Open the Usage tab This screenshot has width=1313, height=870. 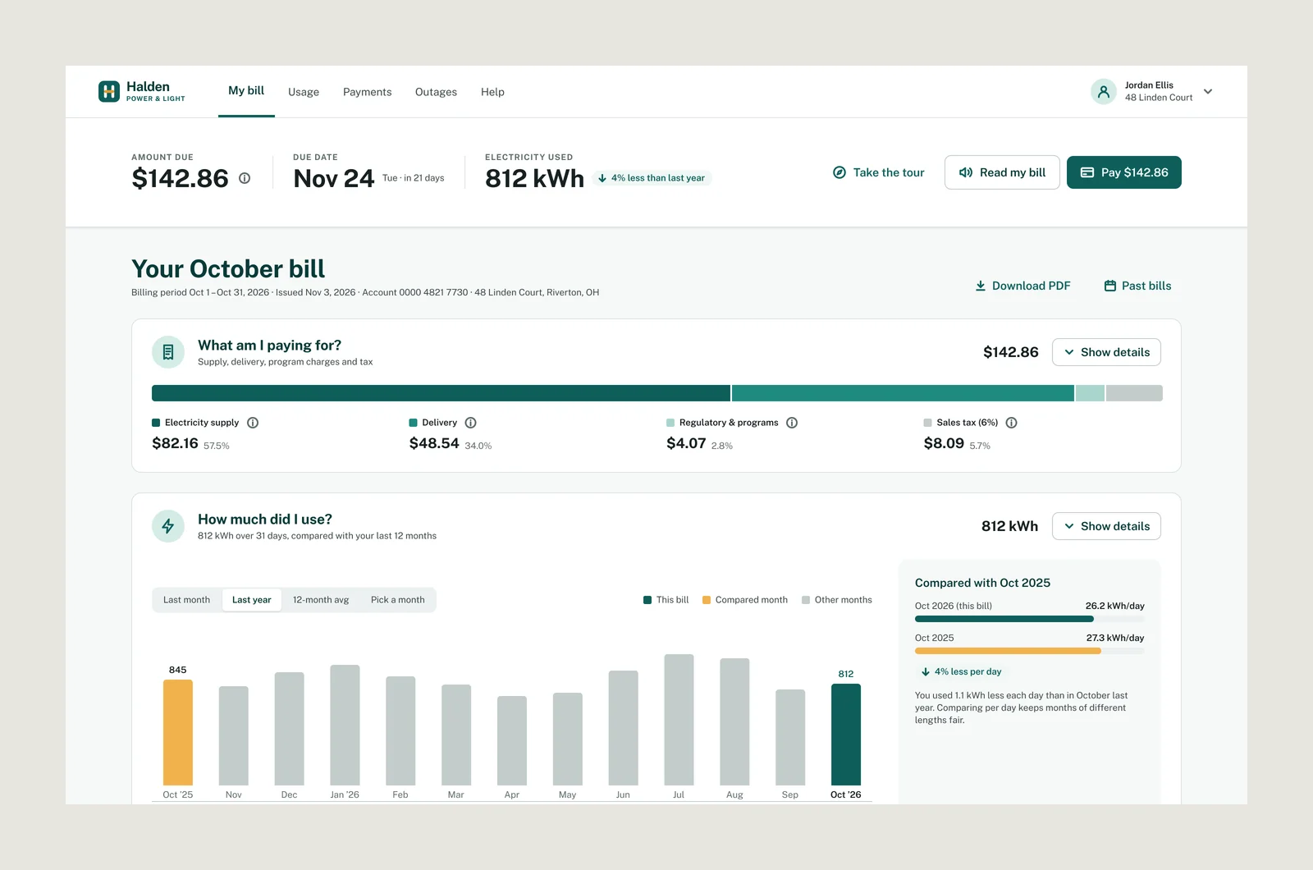(x=304, y=92)
